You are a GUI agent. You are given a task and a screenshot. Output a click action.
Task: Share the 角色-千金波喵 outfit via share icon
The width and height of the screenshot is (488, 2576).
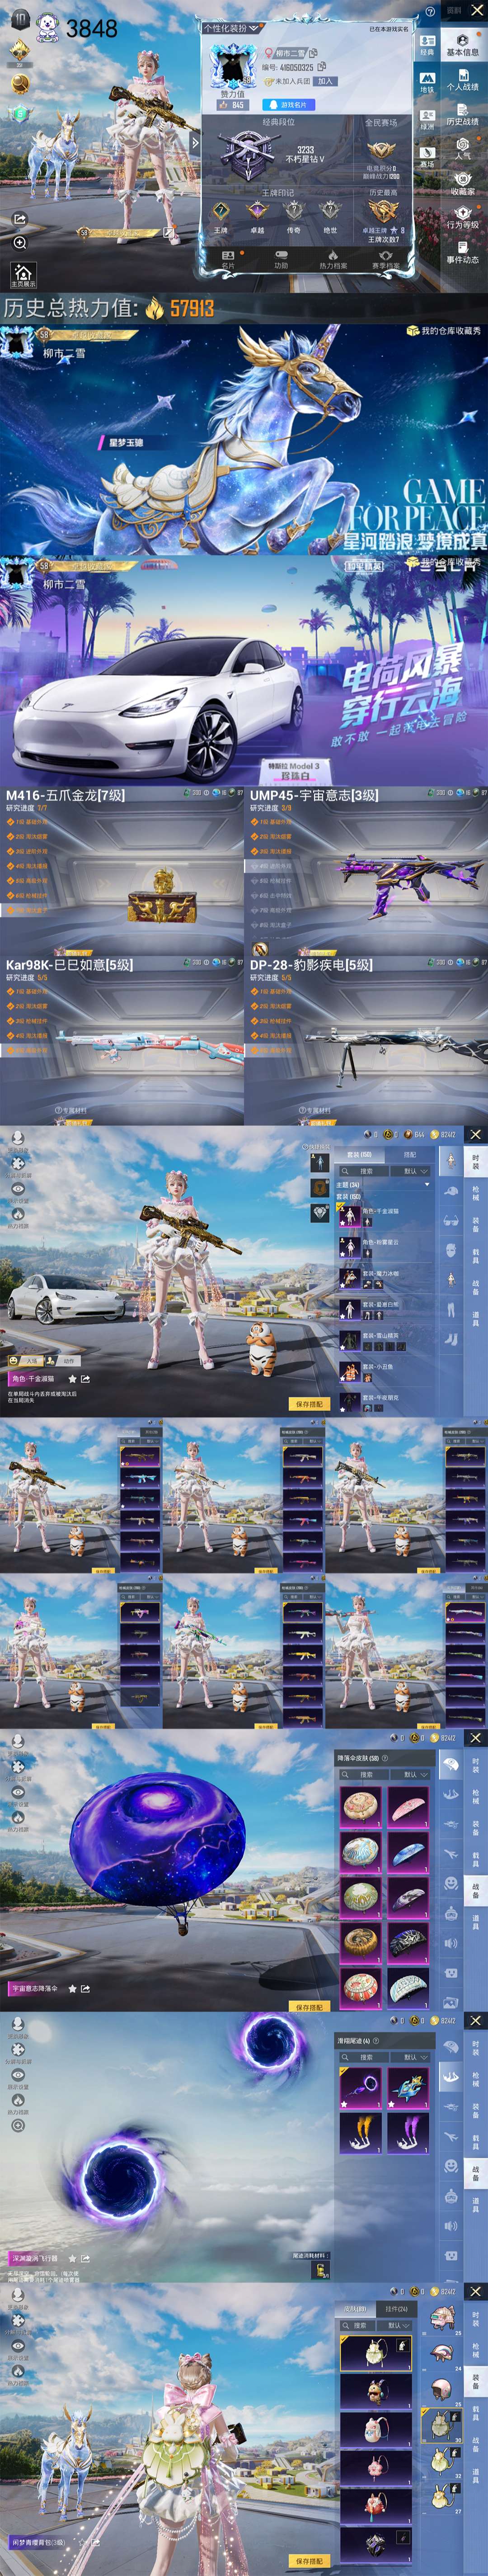(x=87, y=1379)
